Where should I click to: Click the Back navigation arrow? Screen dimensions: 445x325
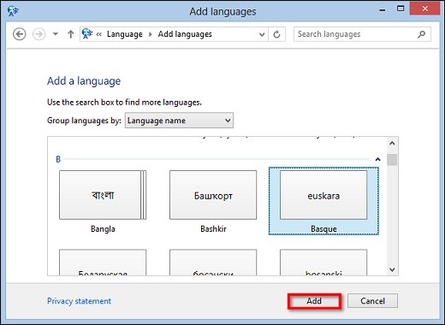tap(20, 34)
